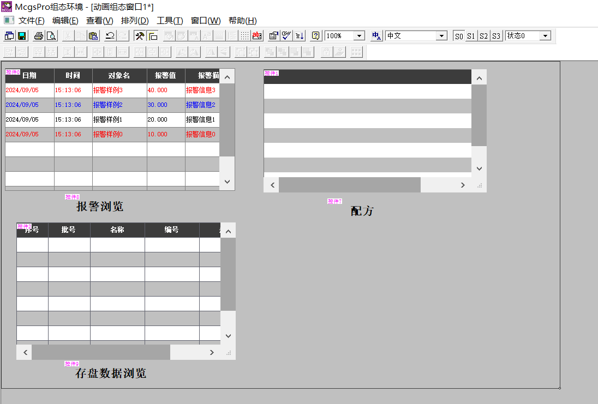Click the language switch icon beside 中文
This screenshot has height=404, width=598.
(376, 36)
